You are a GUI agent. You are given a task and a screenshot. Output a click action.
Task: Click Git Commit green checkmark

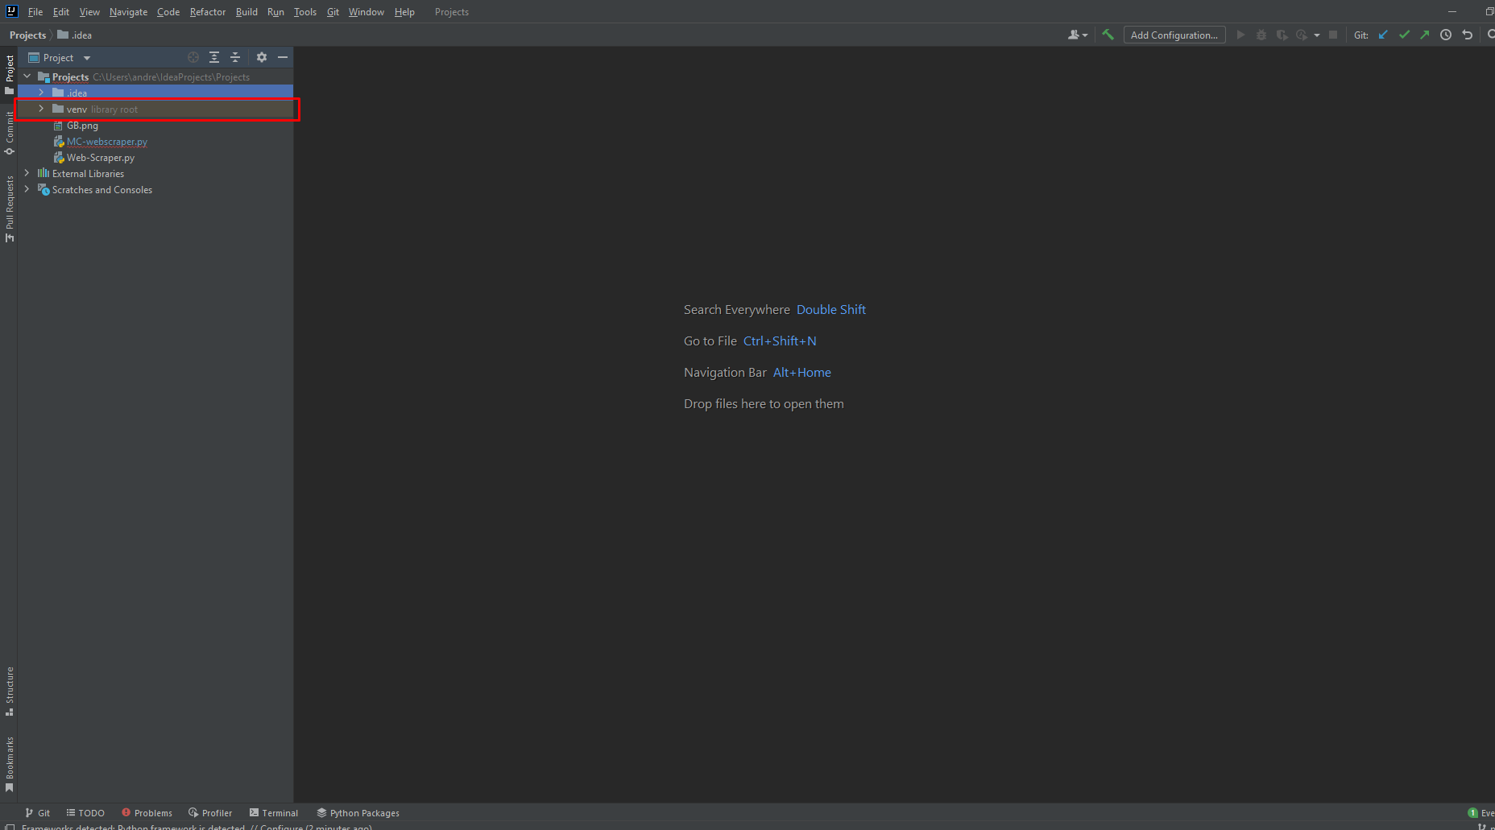(1404, 35)
